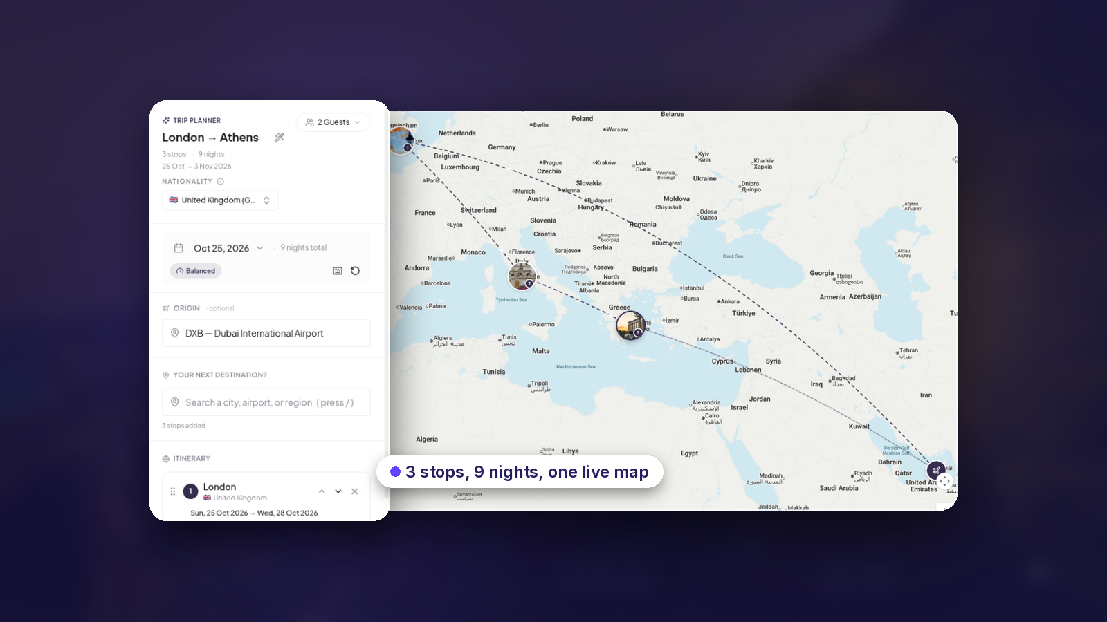Click the nationality info icon
This screenshot has width=1107, height=622.
[x=220, y=182]
